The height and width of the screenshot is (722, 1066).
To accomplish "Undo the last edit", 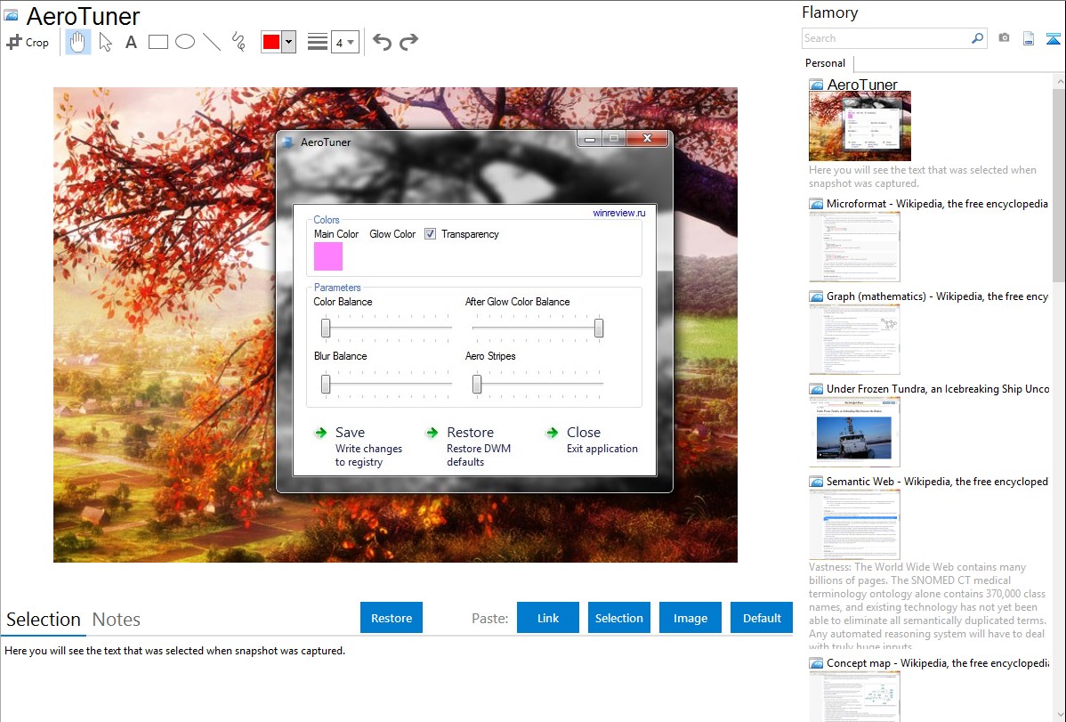I will pos(382,42).
